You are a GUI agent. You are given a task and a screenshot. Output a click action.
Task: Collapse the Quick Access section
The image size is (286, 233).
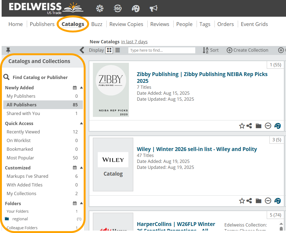[x=81, y=123]
